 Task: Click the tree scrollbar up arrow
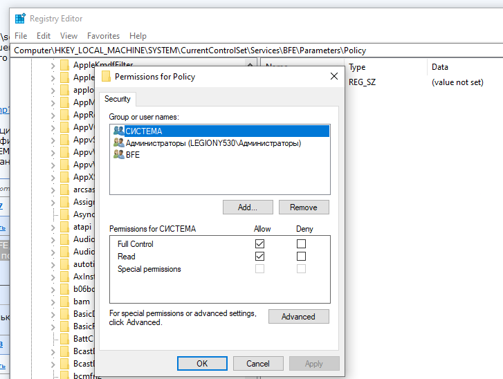pyautogui.click(x=250, y=65)
